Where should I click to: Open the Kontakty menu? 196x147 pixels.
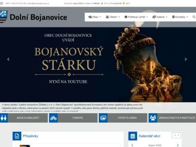(180, 17)
